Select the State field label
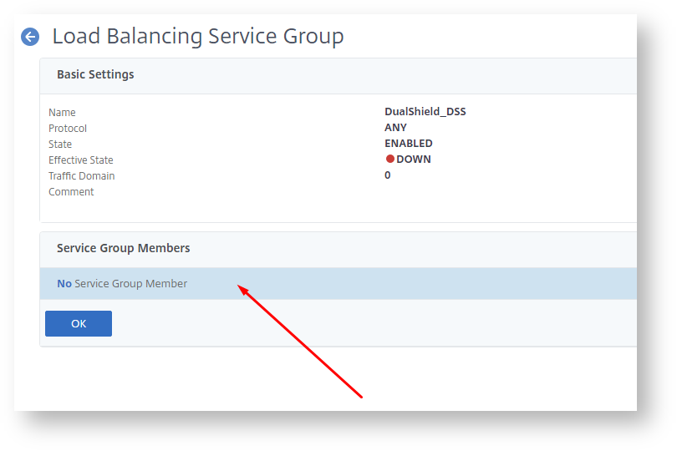Image resolution: width=677 pixels, height=451 pixels. 60,144
